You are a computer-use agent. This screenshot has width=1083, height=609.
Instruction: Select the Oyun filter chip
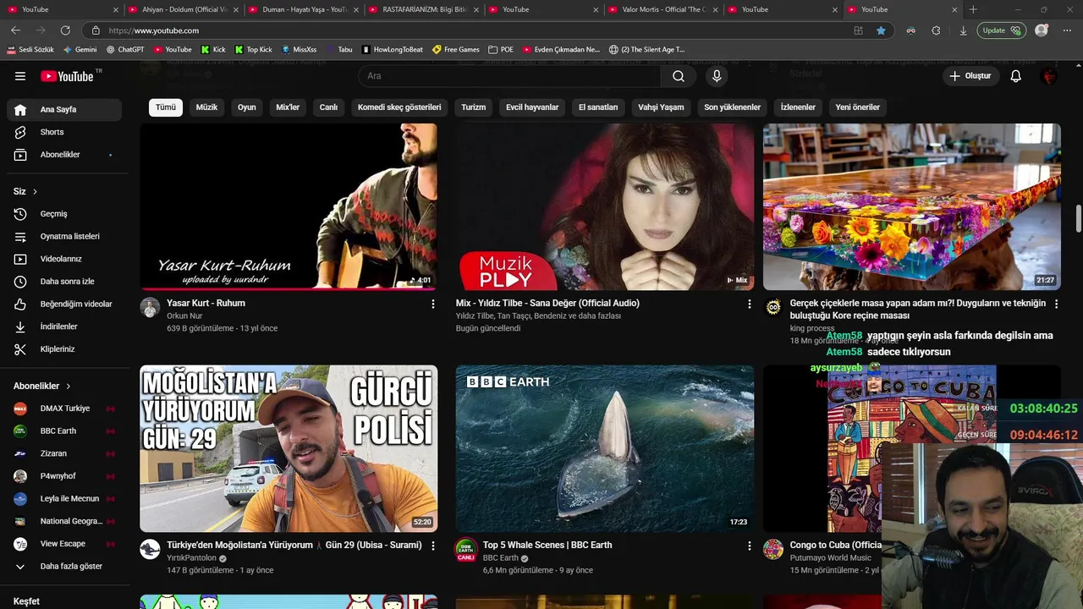coord(246,107)
